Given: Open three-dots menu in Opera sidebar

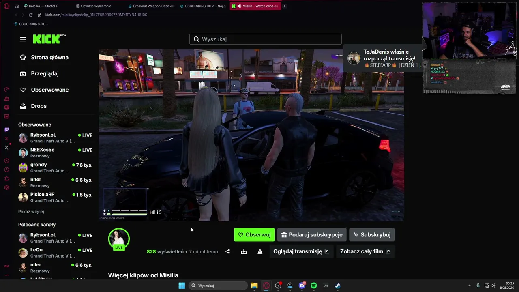Looking at the screenshot, I should pos(6,275).
